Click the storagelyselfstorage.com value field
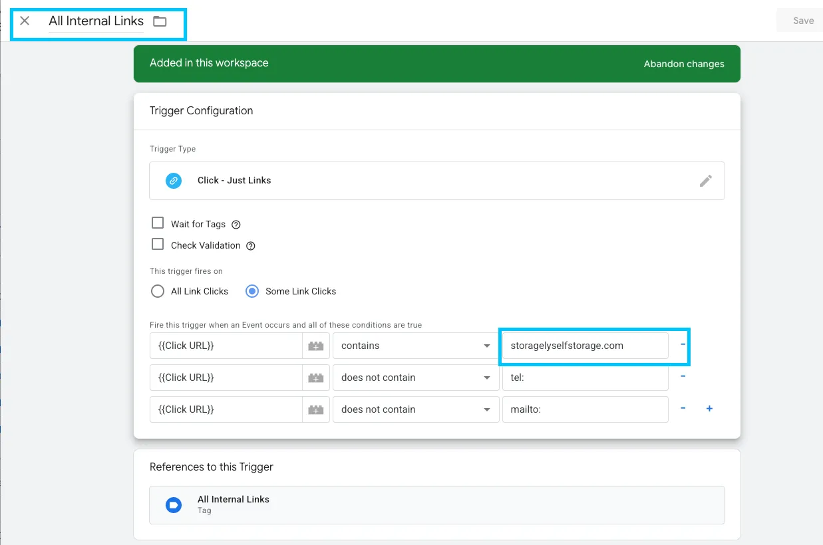The height and width of the screenshot is (545, 823). (x=585, y=346)
